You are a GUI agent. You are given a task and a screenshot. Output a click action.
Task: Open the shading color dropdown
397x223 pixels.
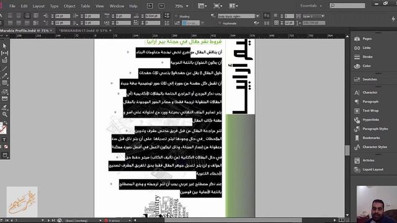tap(202, 23)
